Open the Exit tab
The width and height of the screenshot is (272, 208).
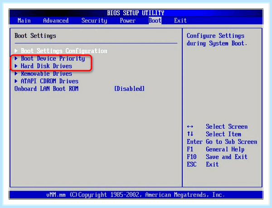[180, 21]
